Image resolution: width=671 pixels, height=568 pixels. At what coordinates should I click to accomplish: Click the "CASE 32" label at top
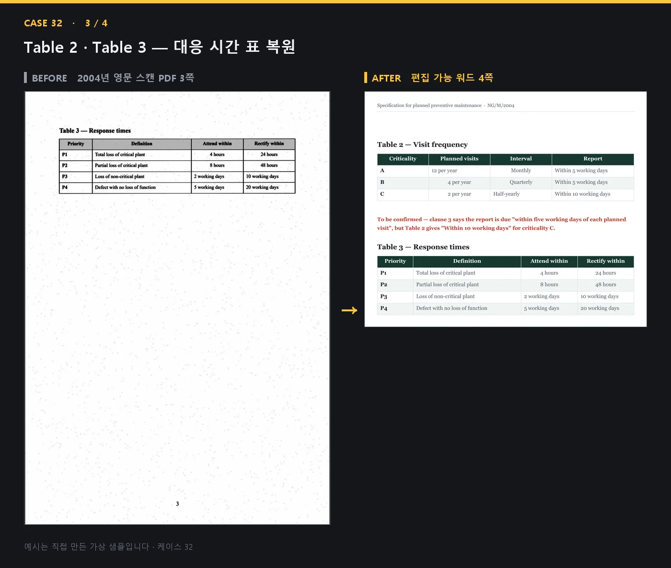pos(43,23)
